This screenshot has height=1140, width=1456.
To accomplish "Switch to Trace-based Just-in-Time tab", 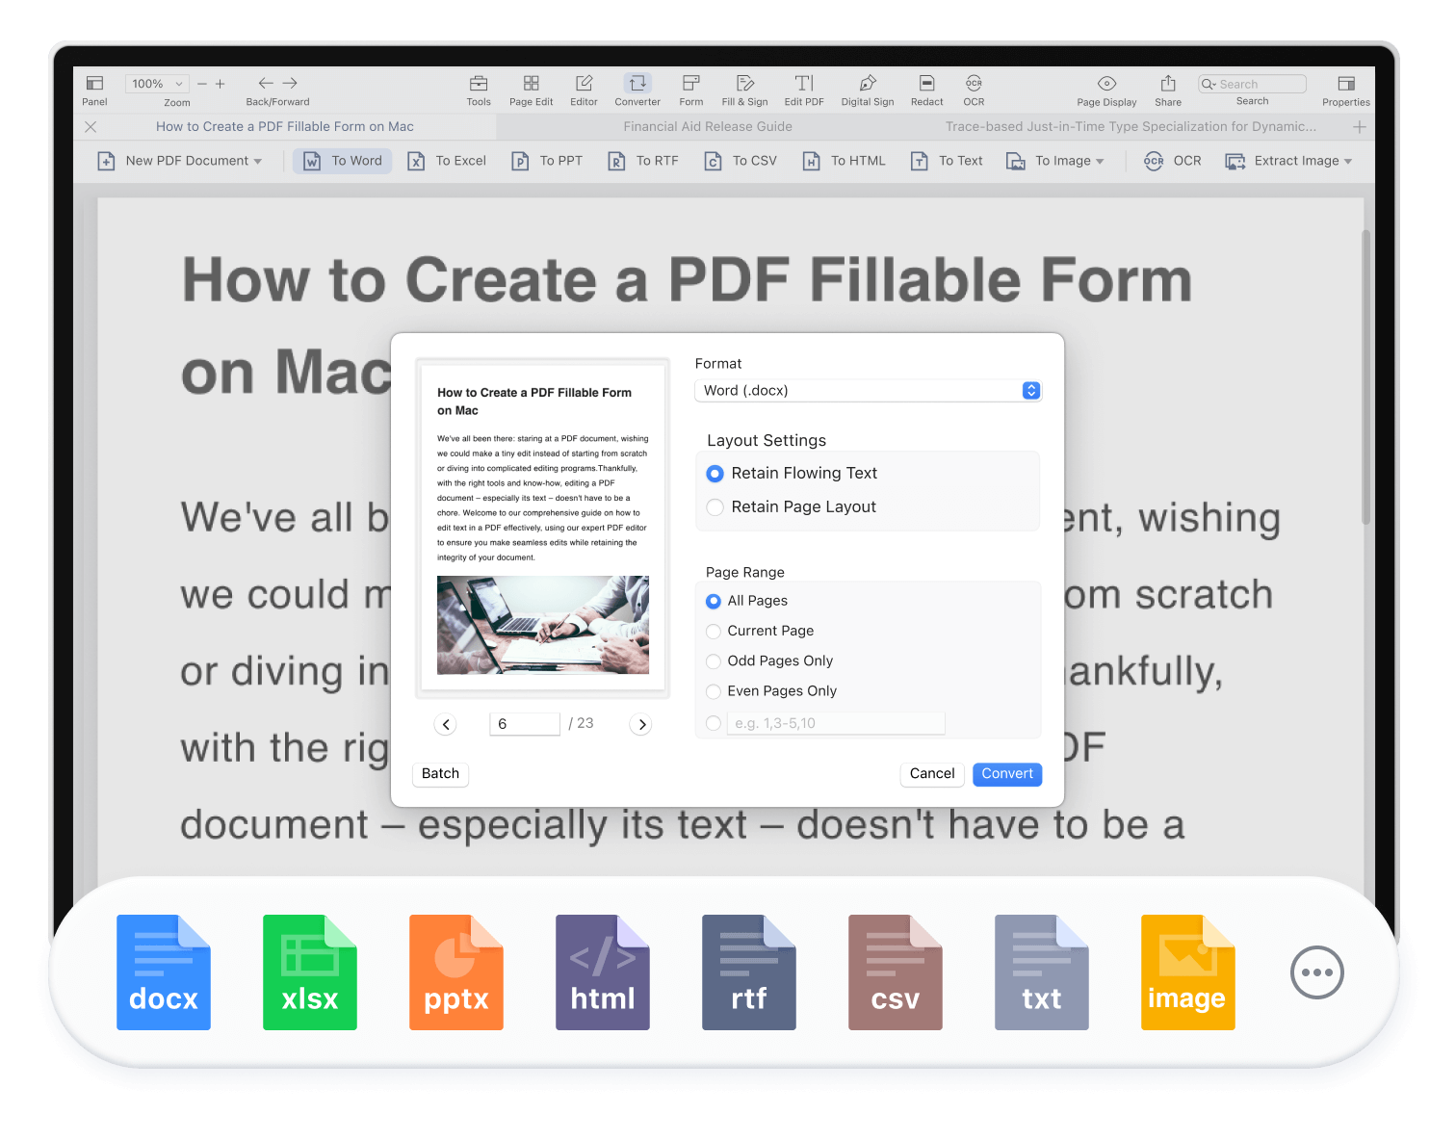I will tap(1130, 126).
